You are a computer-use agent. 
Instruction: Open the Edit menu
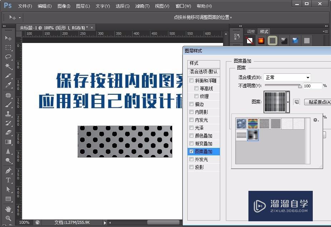45,6
